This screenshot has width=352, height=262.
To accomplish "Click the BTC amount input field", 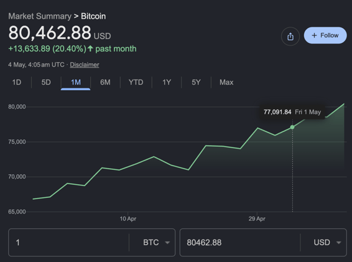I will tap(68, 243).
